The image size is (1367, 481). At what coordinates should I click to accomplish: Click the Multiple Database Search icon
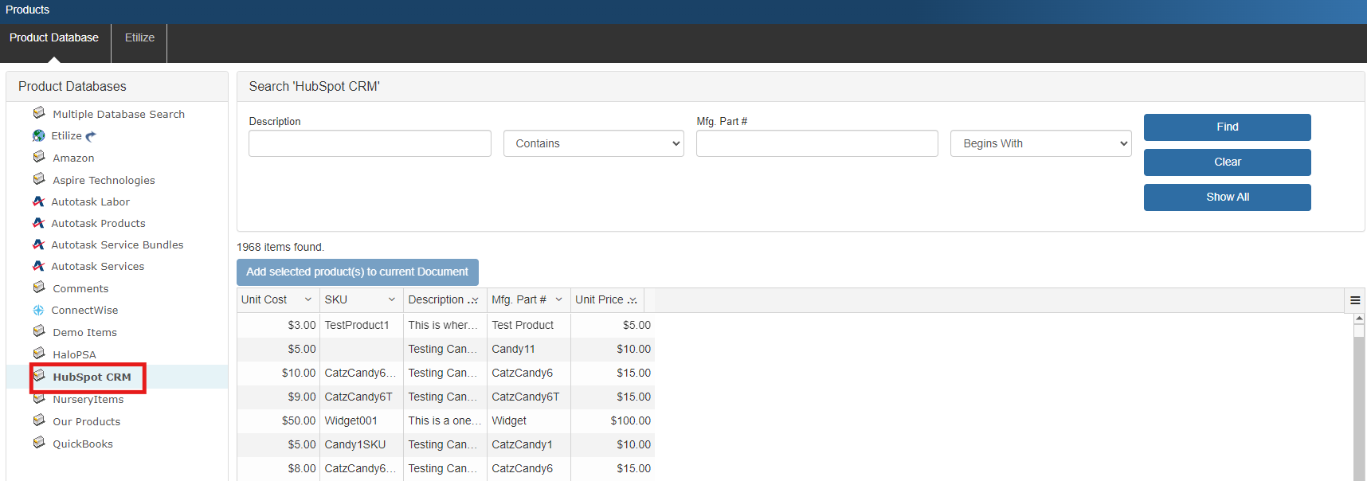pos(39,113)
